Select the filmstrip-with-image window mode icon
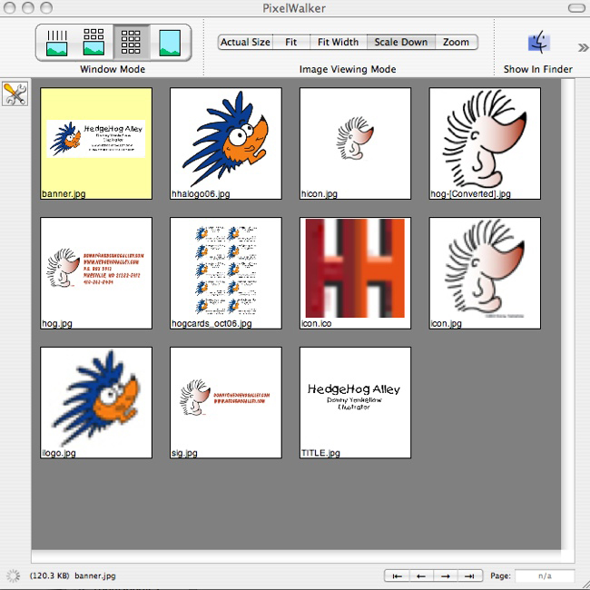The image size is (590, 590). (57, 42)
